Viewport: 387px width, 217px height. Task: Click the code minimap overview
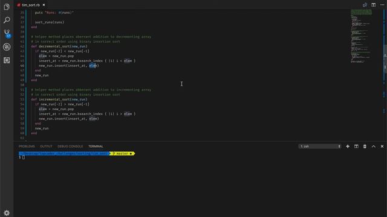click(362, 36)
